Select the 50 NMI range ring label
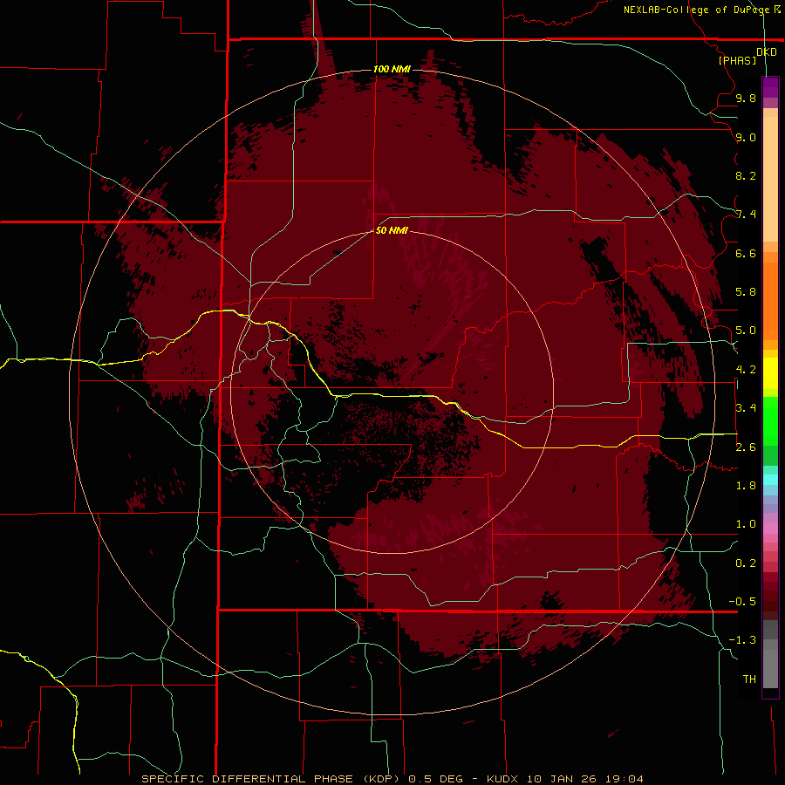This screenshot has width=785, height=785. coord(392,230)
